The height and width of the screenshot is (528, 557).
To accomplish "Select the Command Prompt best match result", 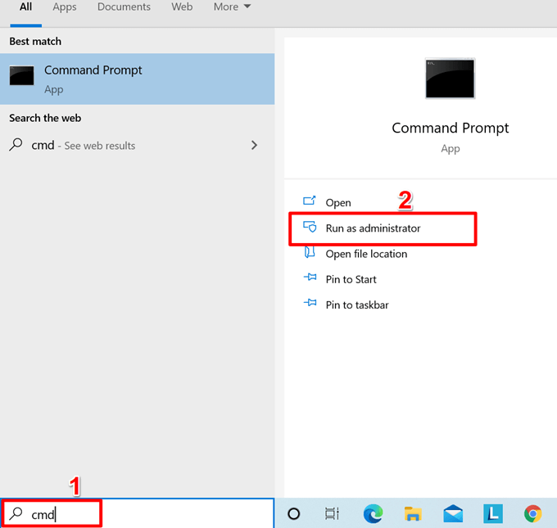I will [x=137, y=79].
